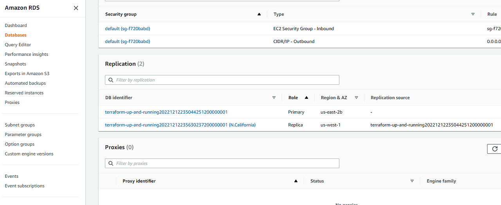Screen dimensions: 501x205
Task: Sort replication table by Role arrow
Action: click(x=306, y=98)
